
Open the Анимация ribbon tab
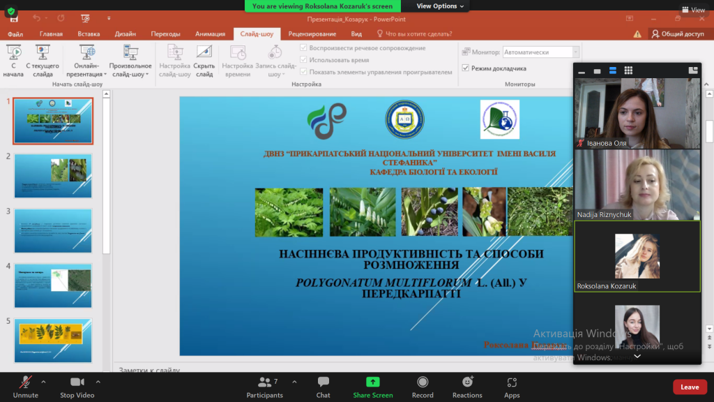tap(210, 33)
